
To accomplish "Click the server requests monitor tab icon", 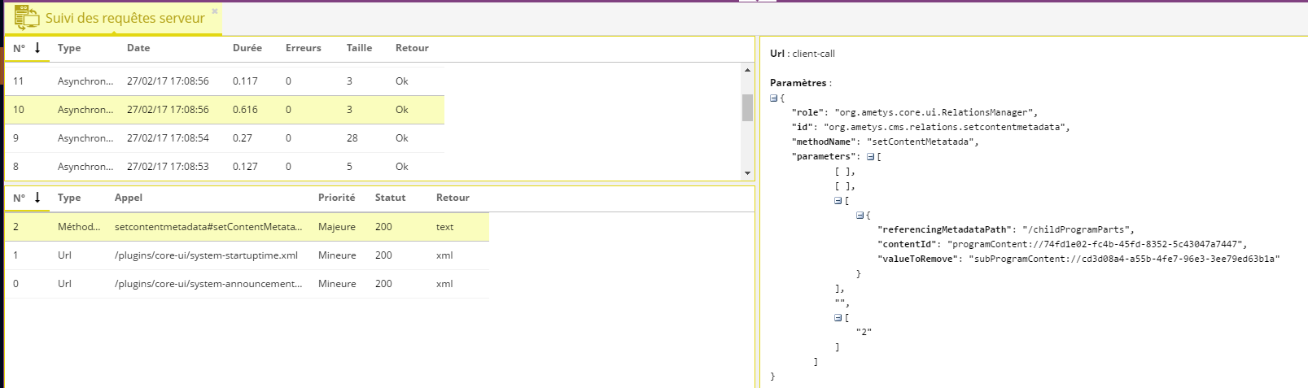I will [x=27, y=17].
